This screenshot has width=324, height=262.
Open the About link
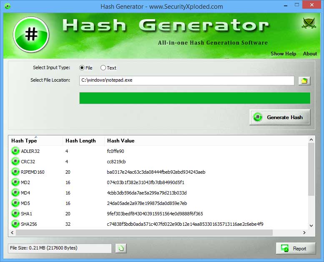tap(310, 54)
